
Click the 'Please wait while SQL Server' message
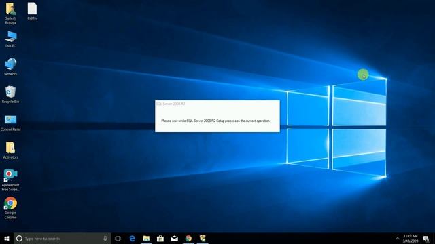(215, 121)
